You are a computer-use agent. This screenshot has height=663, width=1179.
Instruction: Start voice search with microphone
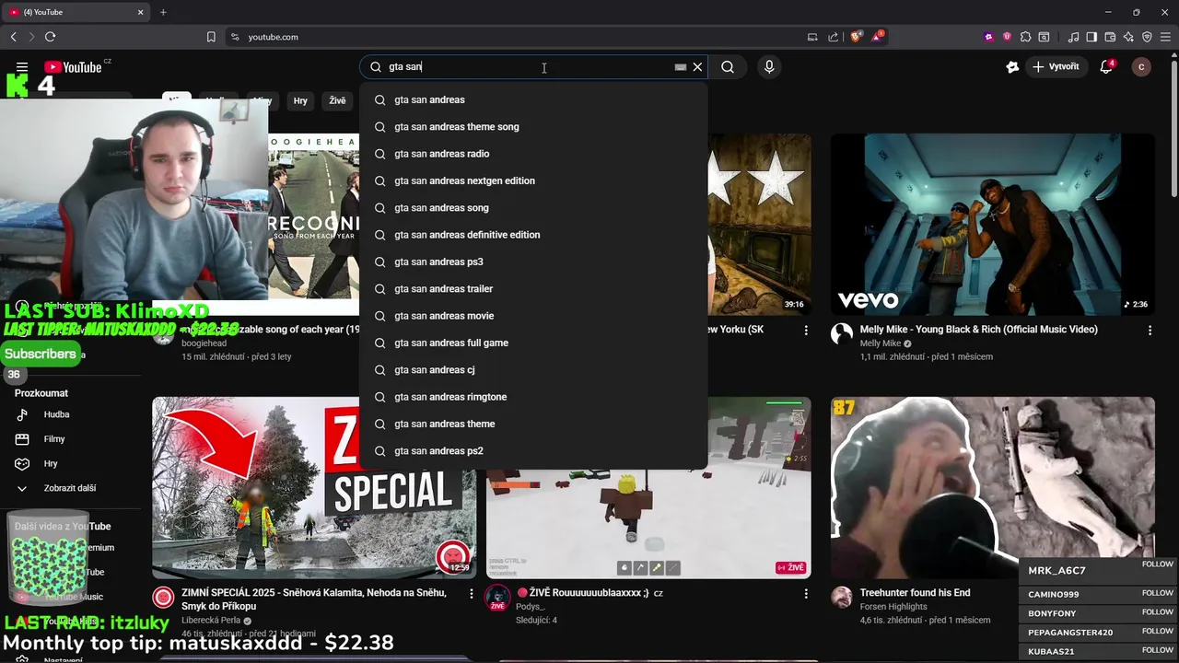coord(769,66)
